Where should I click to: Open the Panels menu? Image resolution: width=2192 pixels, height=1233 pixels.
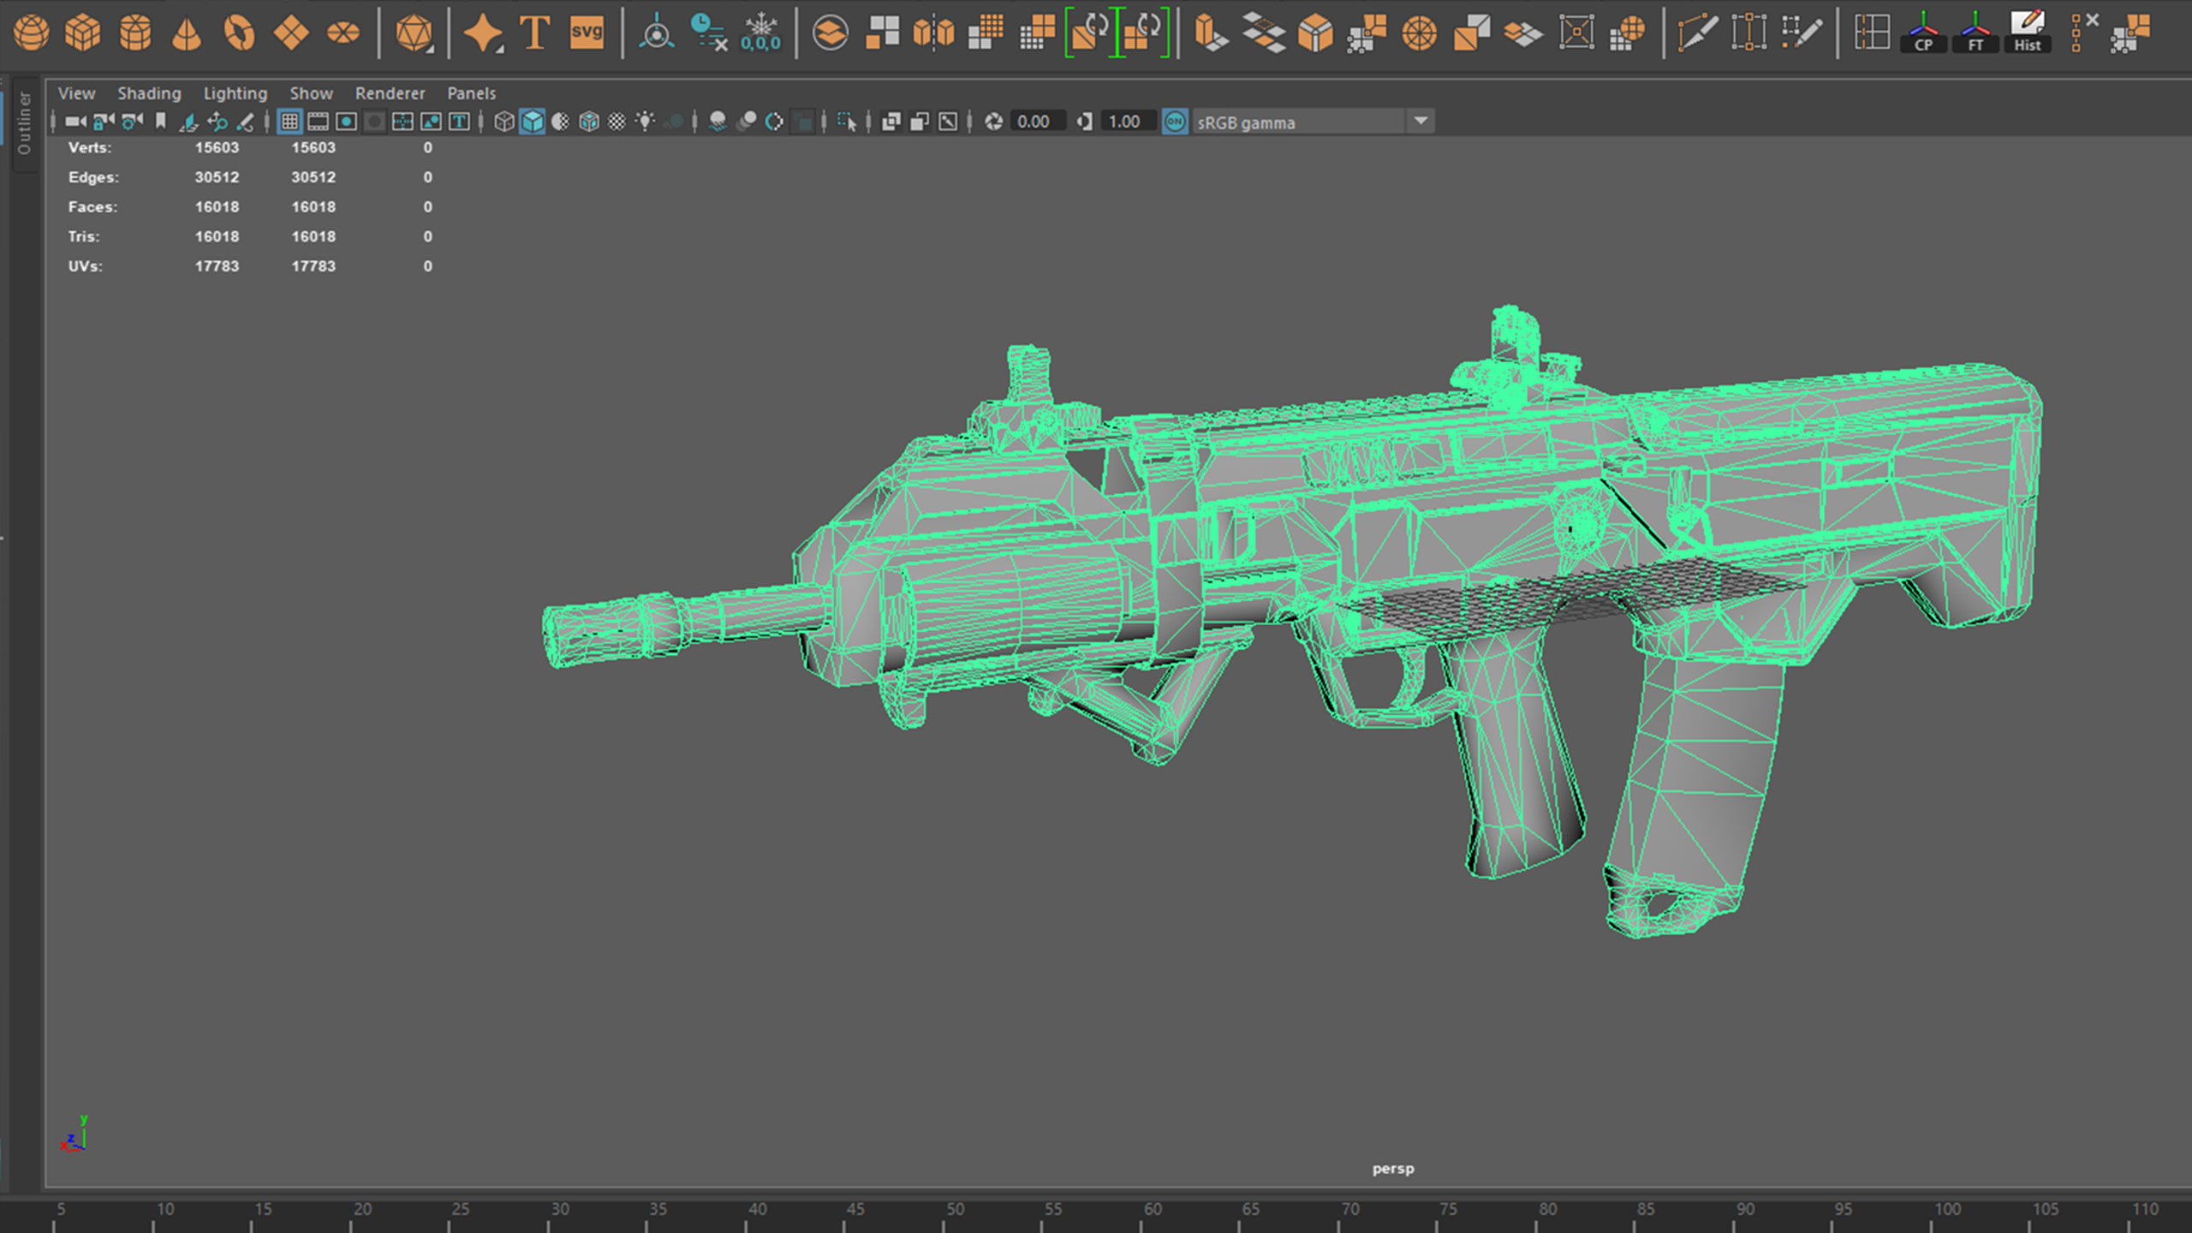pyautogui.click(x=471, y=93)
